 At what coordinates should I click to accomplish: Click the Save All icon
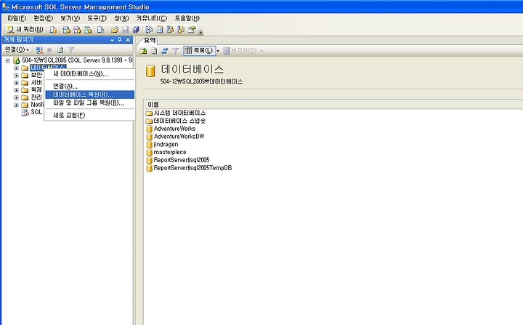(136, 30)
